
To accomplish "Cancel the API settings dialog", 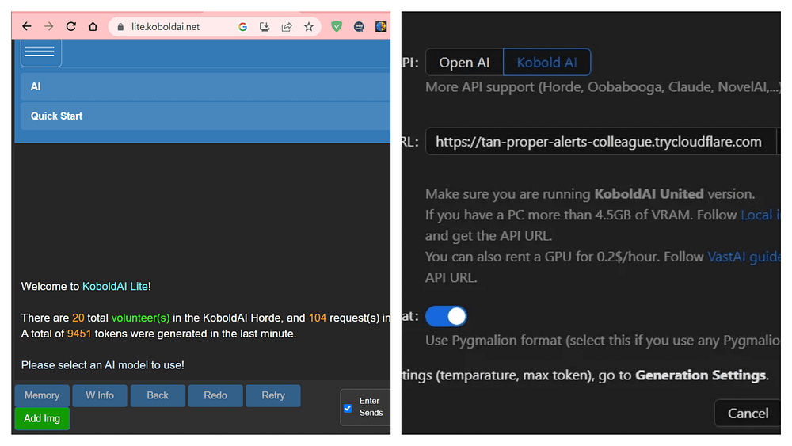I will pos(748,414).
